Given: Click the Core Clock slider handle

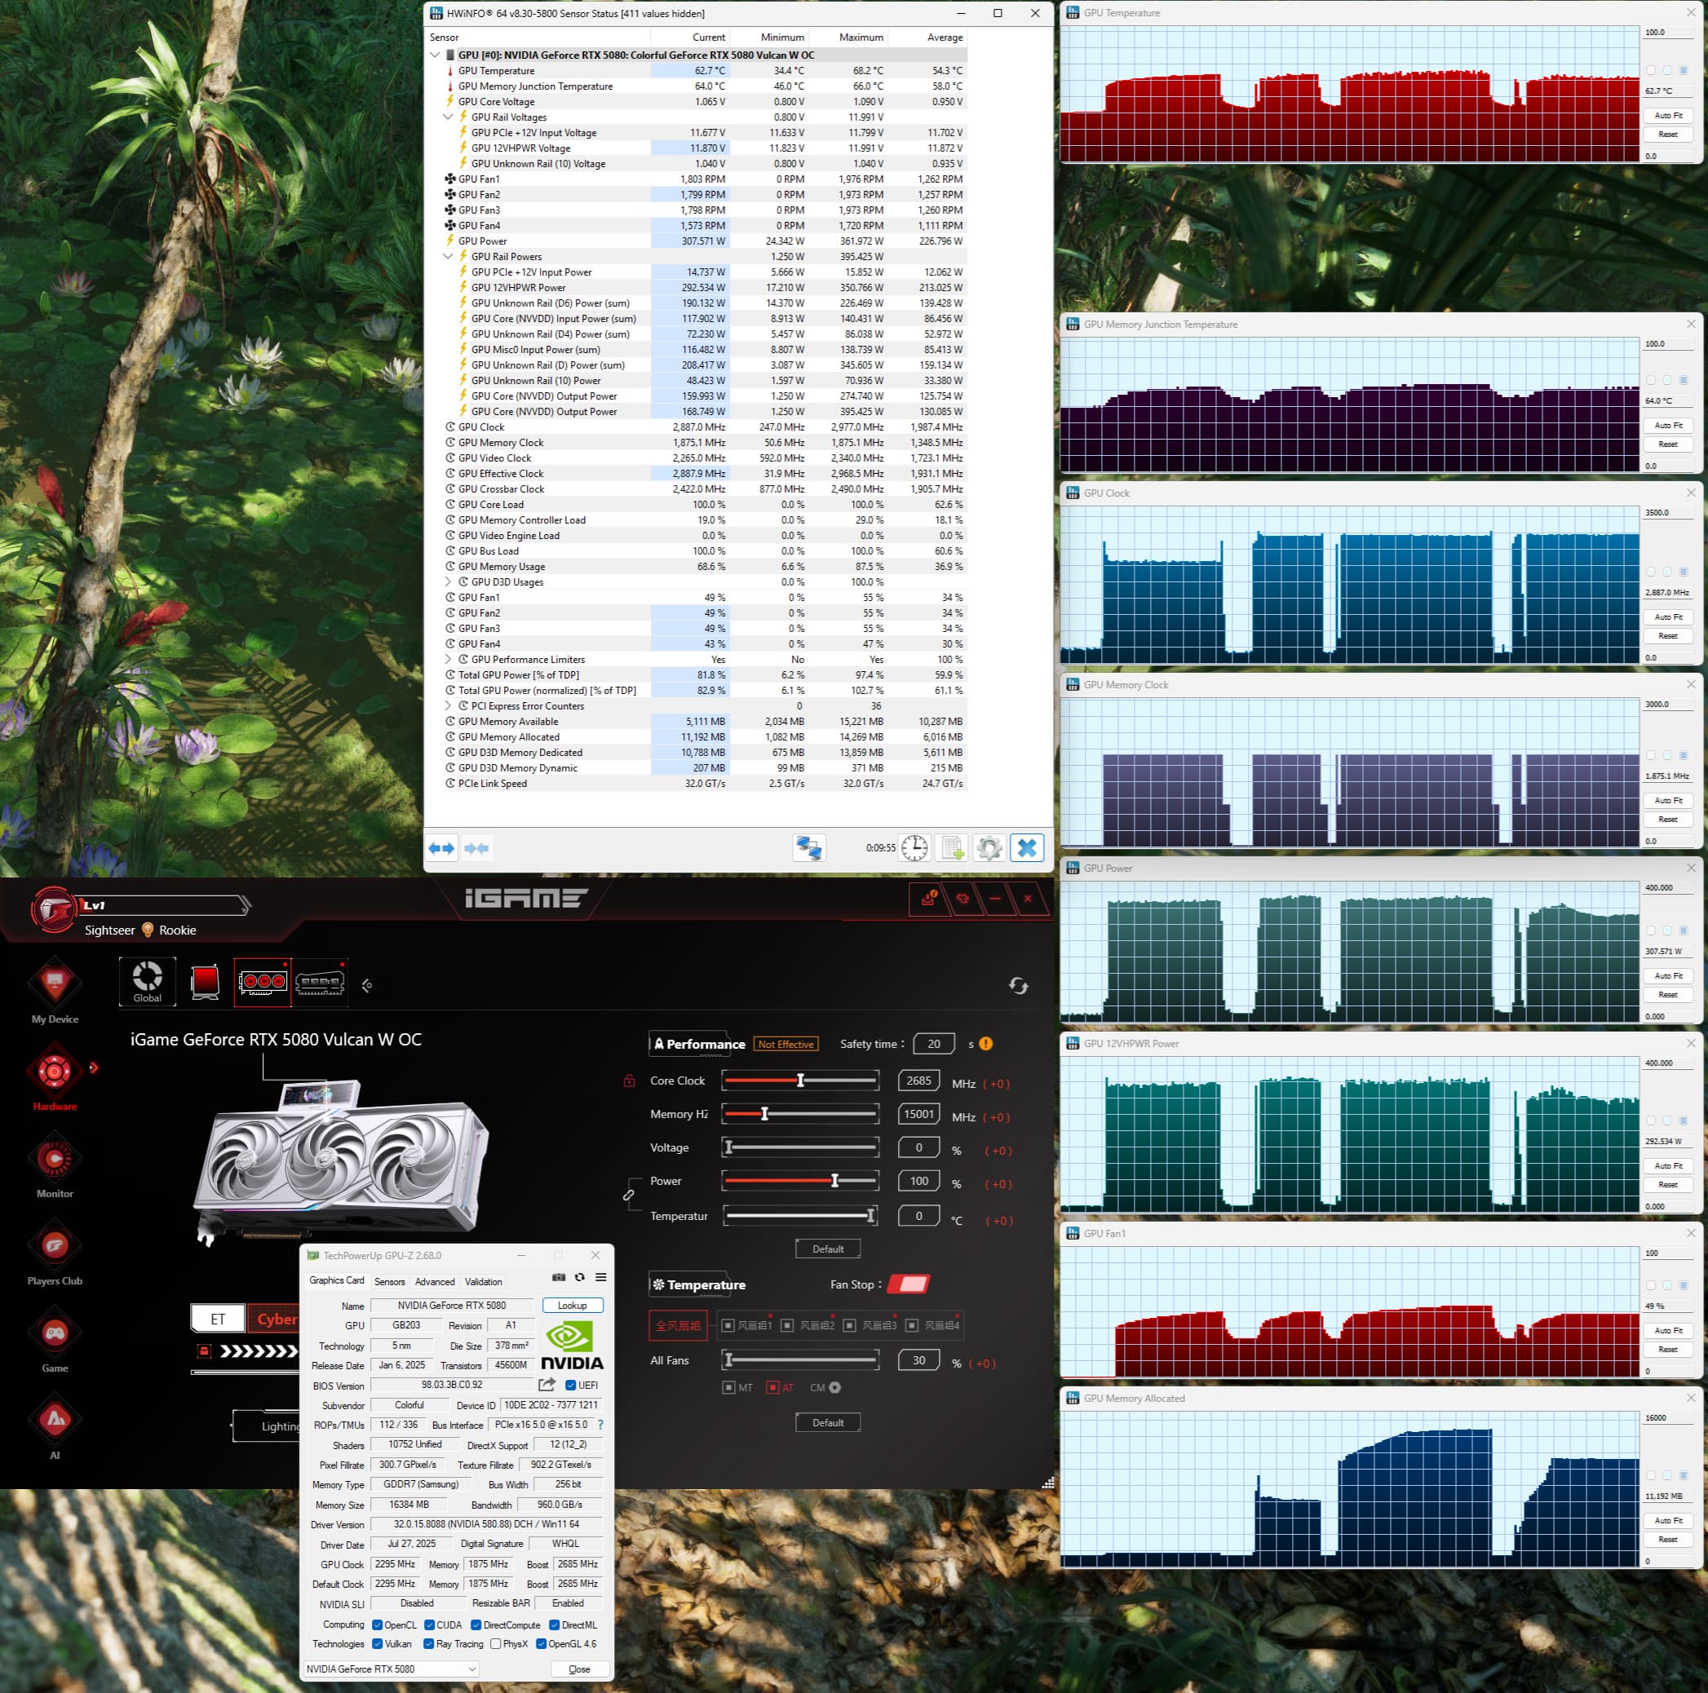Looking at the screenshot, I should click(801, 1081).
